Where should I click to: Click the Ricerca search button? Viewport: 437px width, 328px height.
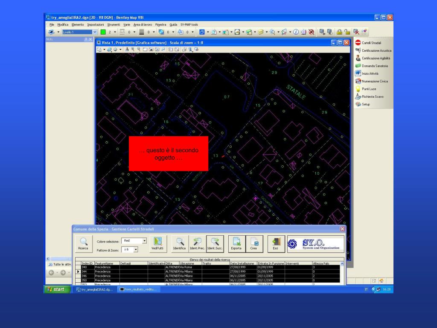83,243
